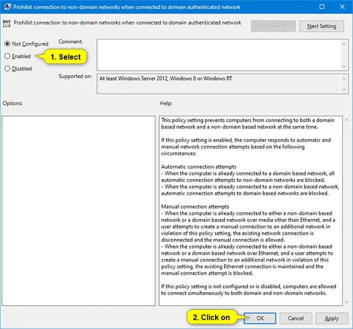Go to Next Setting

click(322, 27)
